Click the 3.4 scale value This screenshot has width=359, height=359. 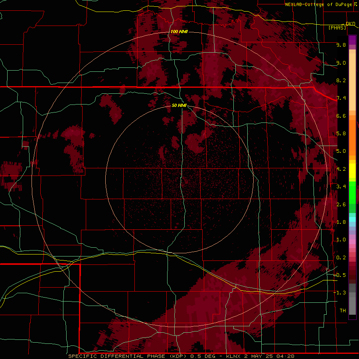[x=341, y=187]
